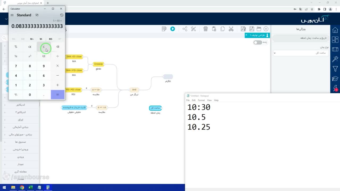Image resolution: width=340 pixels, height=191 pixels.
Task: Click the trash bin delete icon
Action: pyautogui.click(x=206, y=29)
